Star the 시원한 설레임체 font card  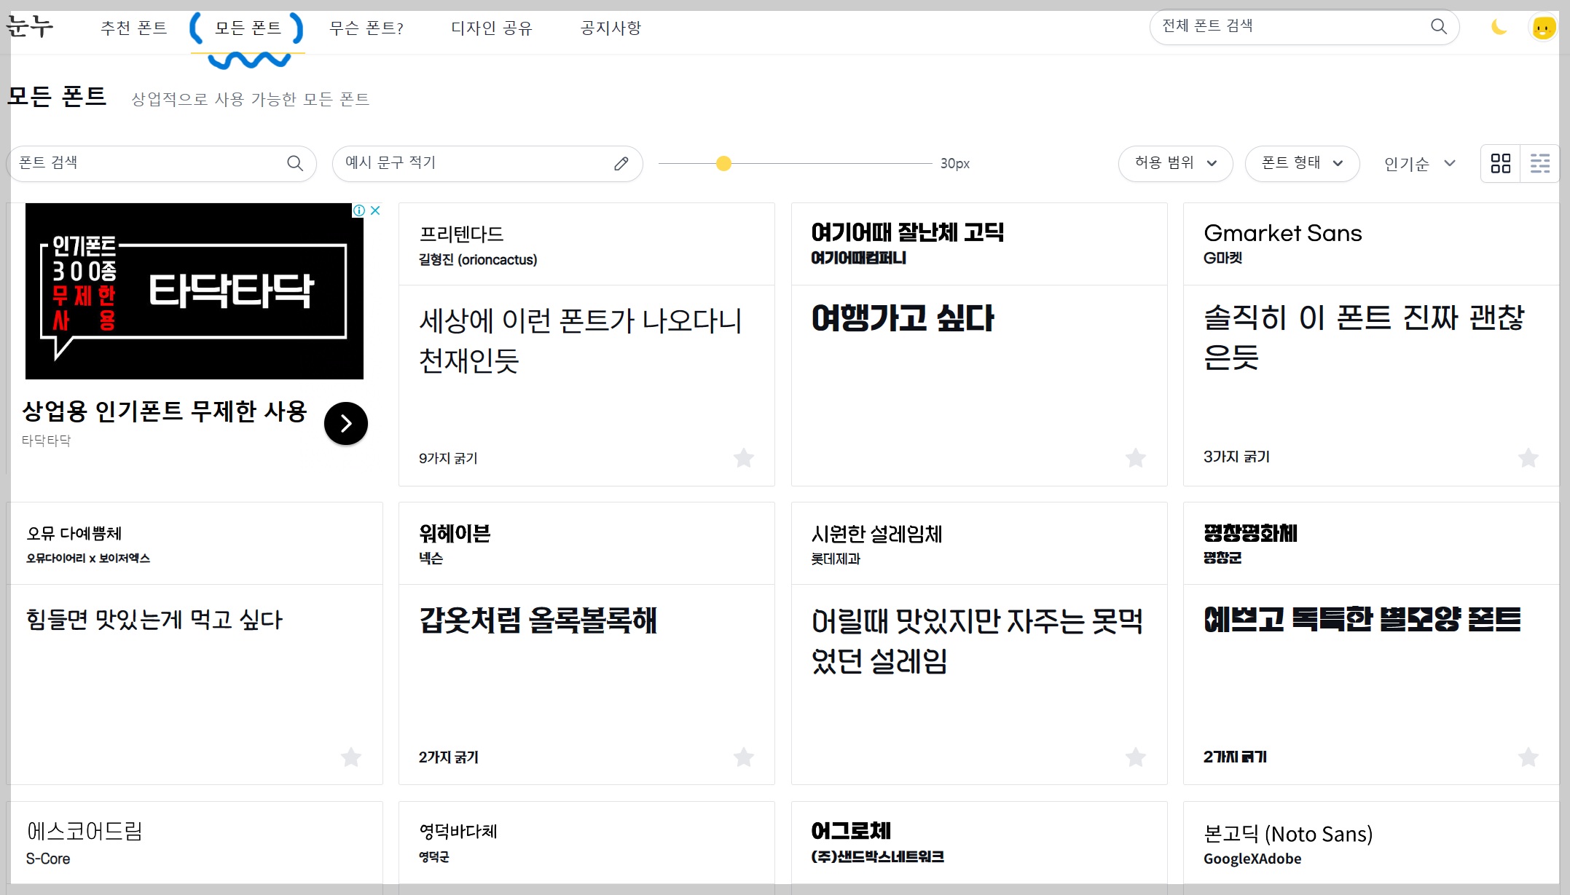pyautogui.click(x=1135, y=757)
